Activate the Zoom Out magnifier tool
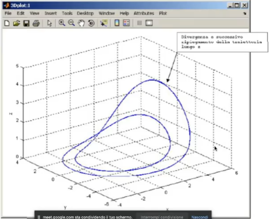This screenshot has height=219, width=272. 71,23
